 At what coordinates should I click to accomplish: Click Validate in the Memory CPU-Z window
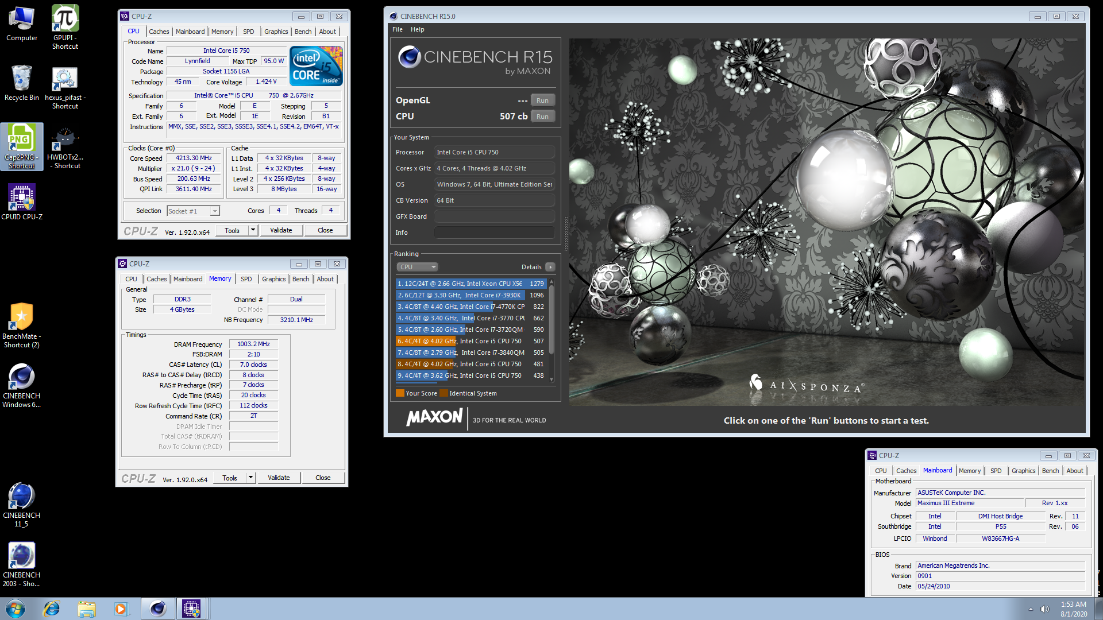point(279,478)
